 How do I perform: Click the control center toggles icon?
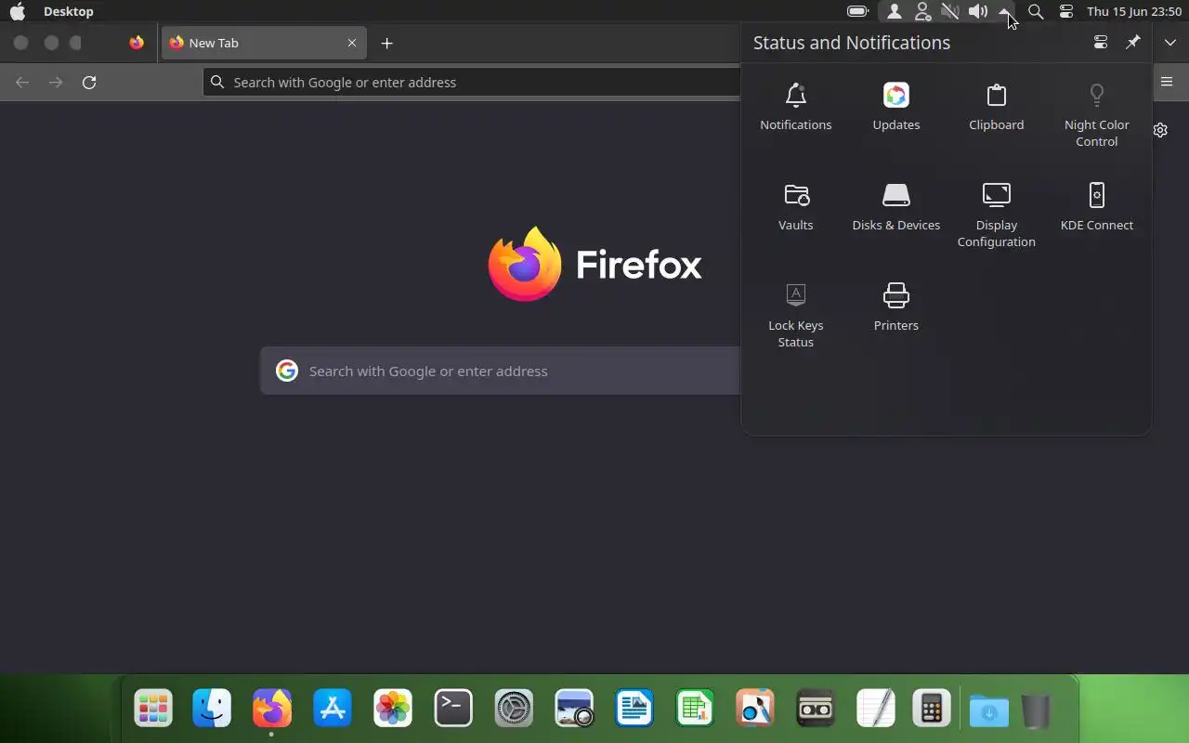(x=1066, y=12)
